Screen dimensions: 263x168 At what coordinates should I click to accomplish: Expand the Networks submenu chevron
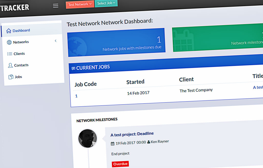(x=56, y=41)
